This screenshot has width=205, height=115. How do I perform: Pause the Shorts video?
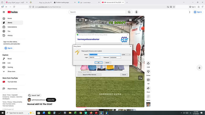pyautogui.click(x=80, y=20)
